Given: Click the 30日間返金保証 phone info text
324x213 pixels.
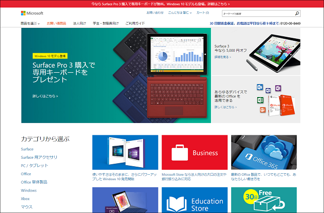Looking at the screenshot, I should click(x=255, y=23).
